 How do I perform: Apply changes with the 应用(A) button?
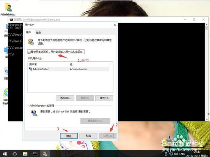[108, 136]
